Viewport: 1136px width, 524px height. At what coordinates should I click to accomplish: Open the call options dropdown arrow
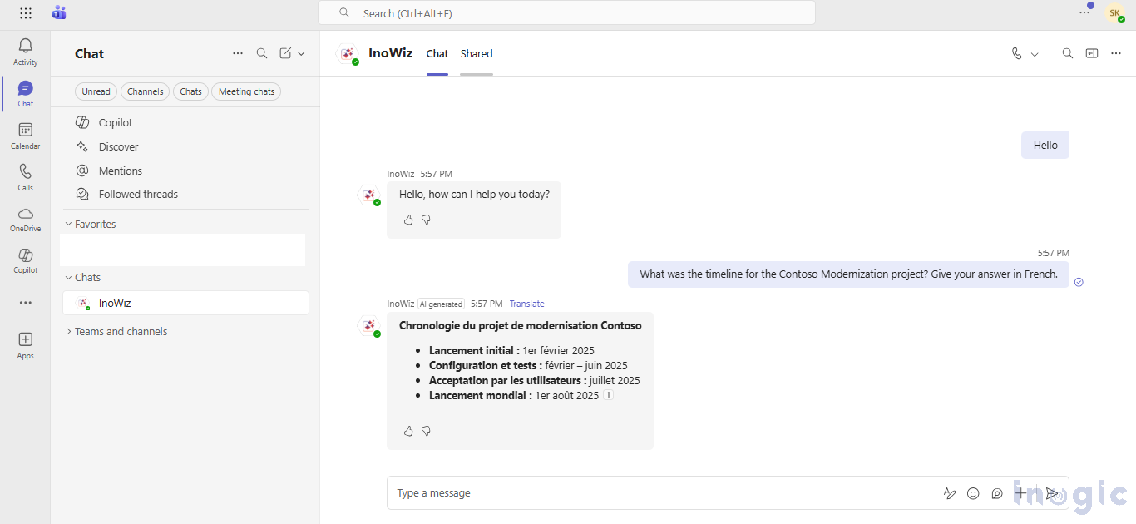(x=1033, y=52)
